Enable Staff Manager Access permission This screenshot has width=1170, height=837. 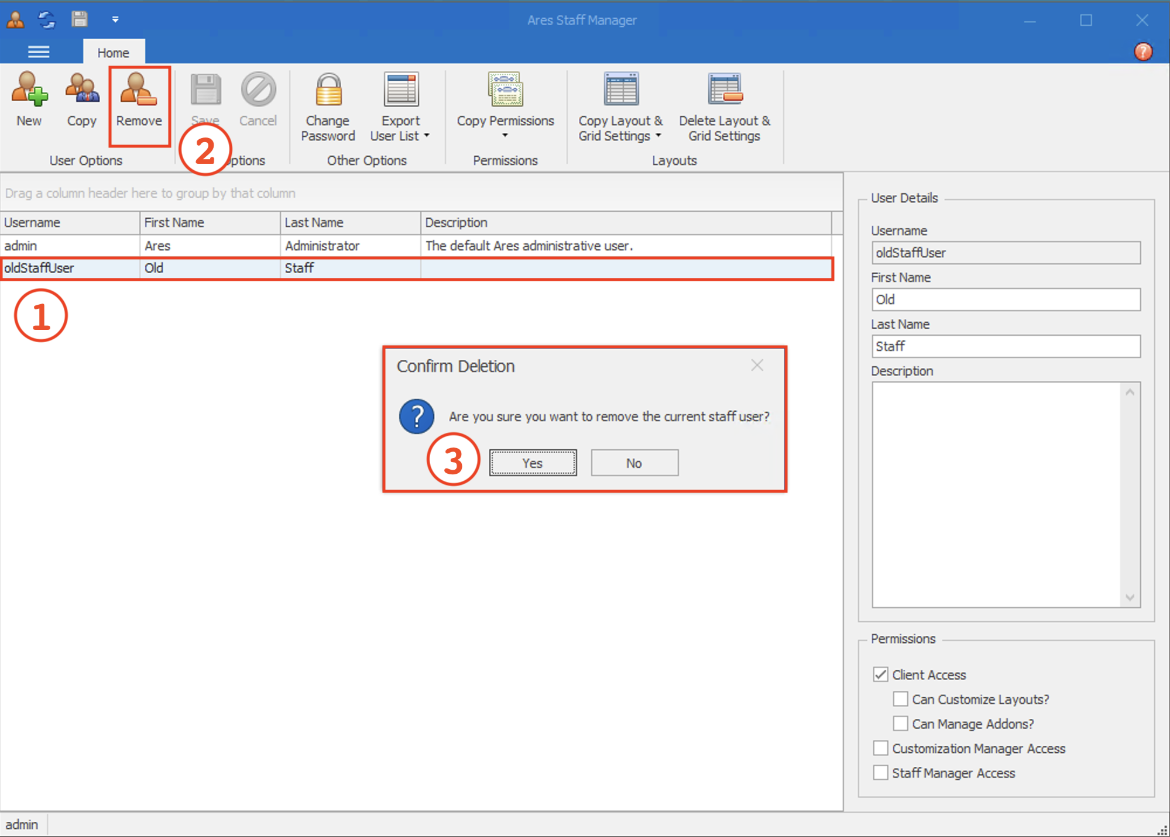tap(880, 772)
